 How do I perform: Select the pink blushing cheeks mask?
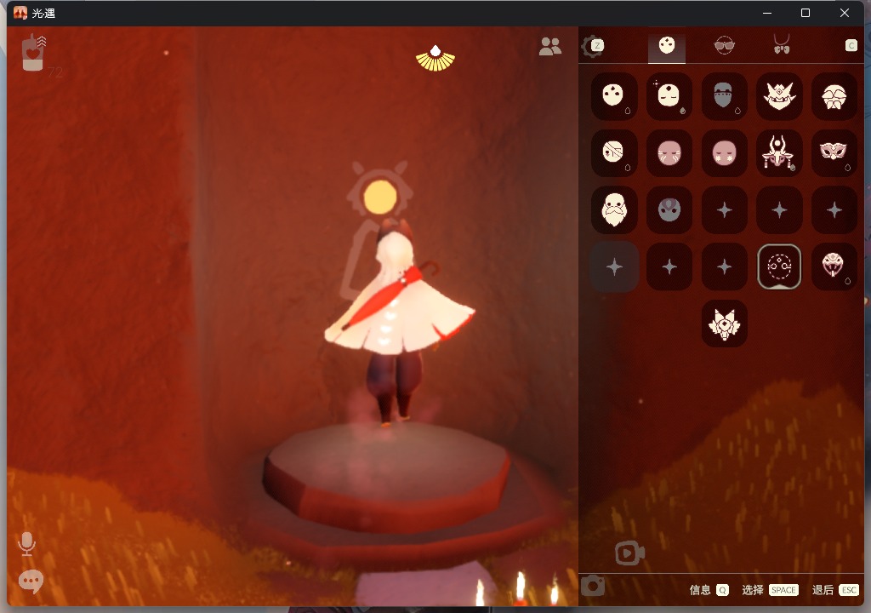point(724,153)
